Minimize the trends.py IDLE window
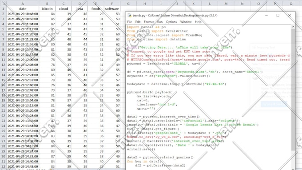This screenshot has height=170, width=302. pyautogui.click(x=266, y=15)
